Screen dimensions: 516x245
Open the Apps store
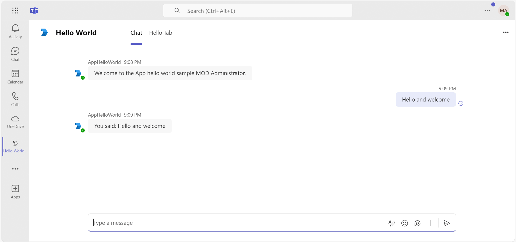pyautogui.click(x=15, y=192)
